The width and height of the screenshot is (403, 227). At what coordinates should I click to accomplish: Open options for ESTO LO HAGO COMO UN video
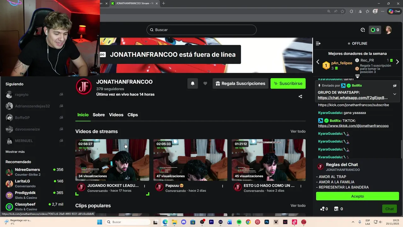301,186
